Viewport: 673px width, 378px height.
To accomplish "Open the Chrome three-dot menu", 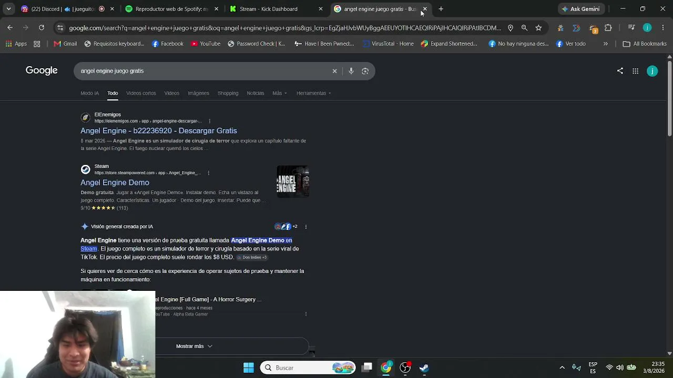I will click(x=662, y=28).
